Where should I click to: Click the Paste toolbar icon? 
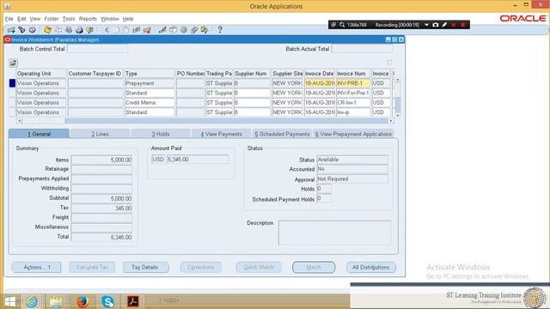tap(126, 30)
